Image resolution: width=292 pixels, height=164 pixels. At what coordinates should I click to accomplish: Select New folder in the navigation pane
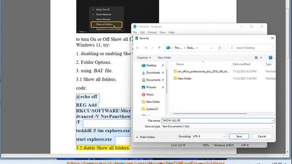(x=153, y=102)
